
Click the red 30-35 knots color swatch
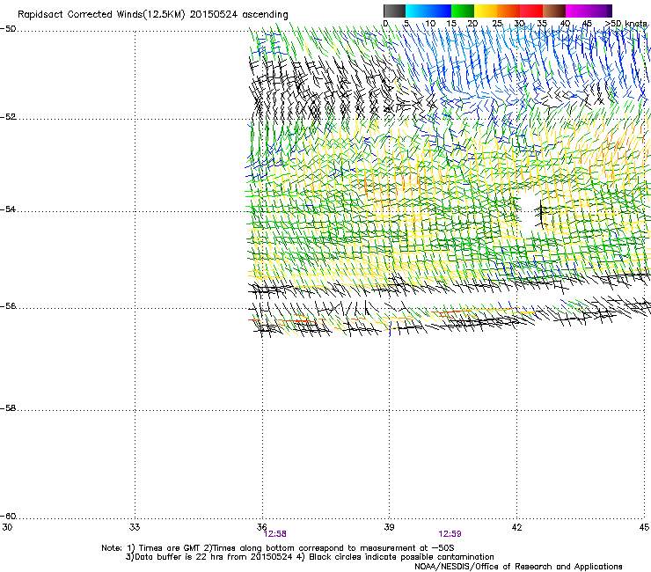pyautogui.click(x=531, y=11)
